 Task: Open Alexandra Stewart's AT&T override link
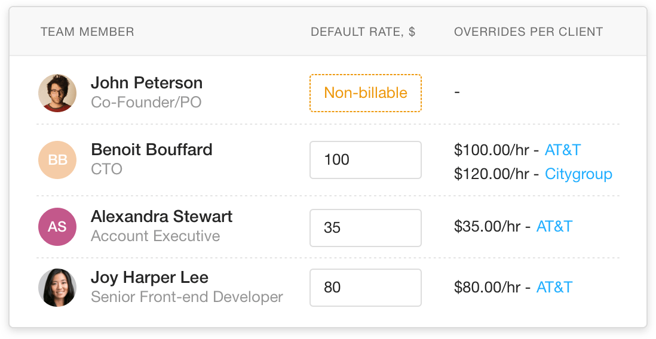[x=554, y=226]
